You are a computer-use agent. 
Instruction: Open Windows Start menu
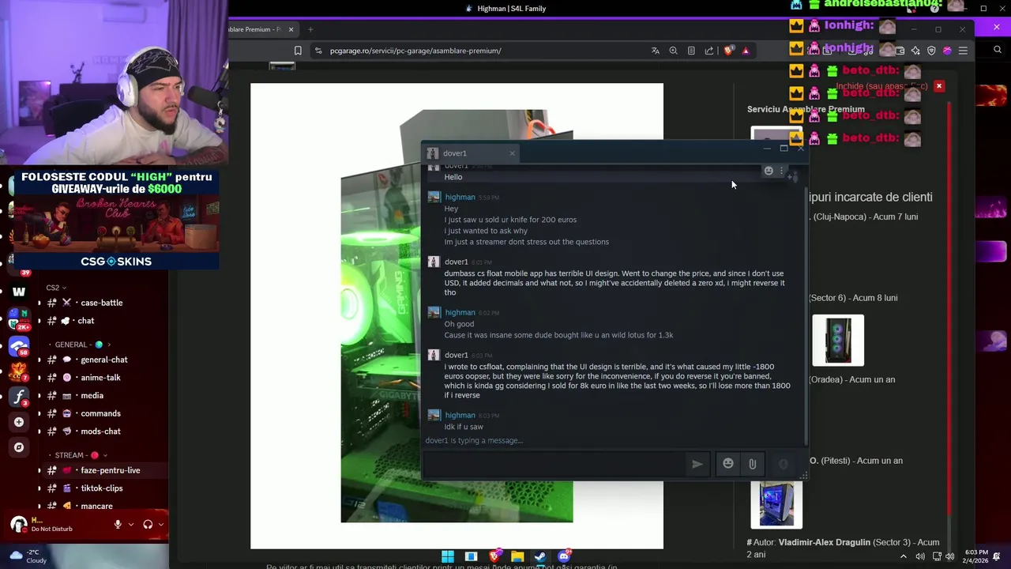pos(448,556)
